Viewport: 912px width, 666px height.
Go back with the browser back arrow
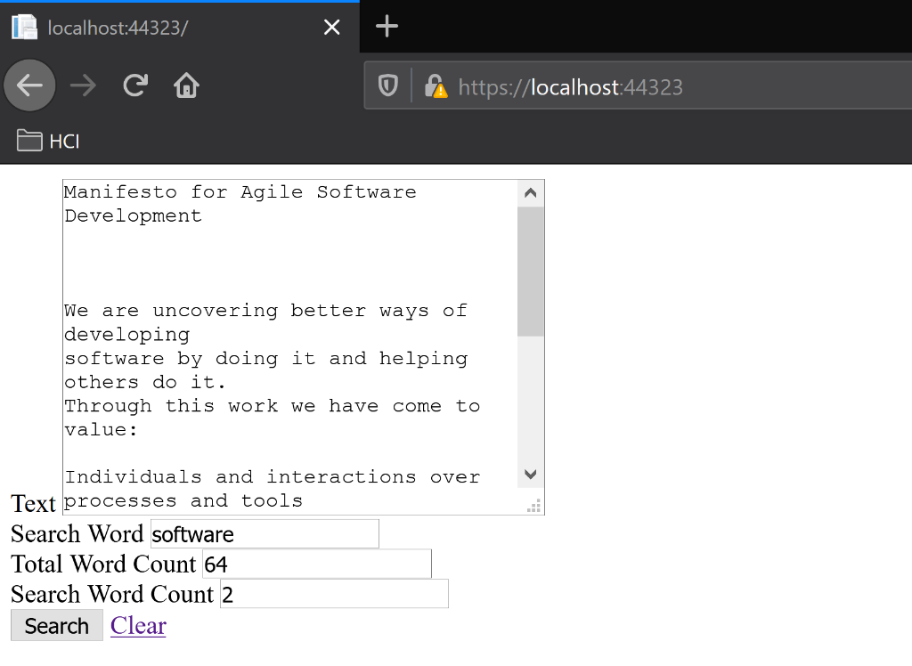29,85
